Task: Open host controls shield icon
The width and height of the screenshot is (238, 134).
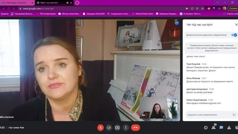Action: [x=237, y=128]
